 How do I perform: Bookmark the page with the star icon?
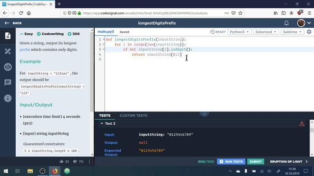coord(240,13)
